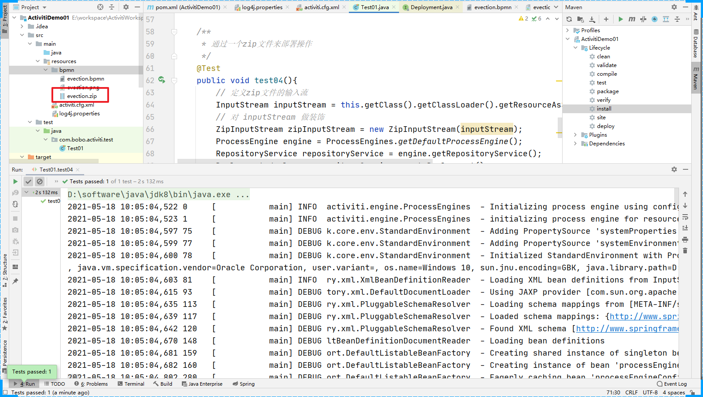Collapse the resources folder
This screenshot has width=703, height=397.
38,61
